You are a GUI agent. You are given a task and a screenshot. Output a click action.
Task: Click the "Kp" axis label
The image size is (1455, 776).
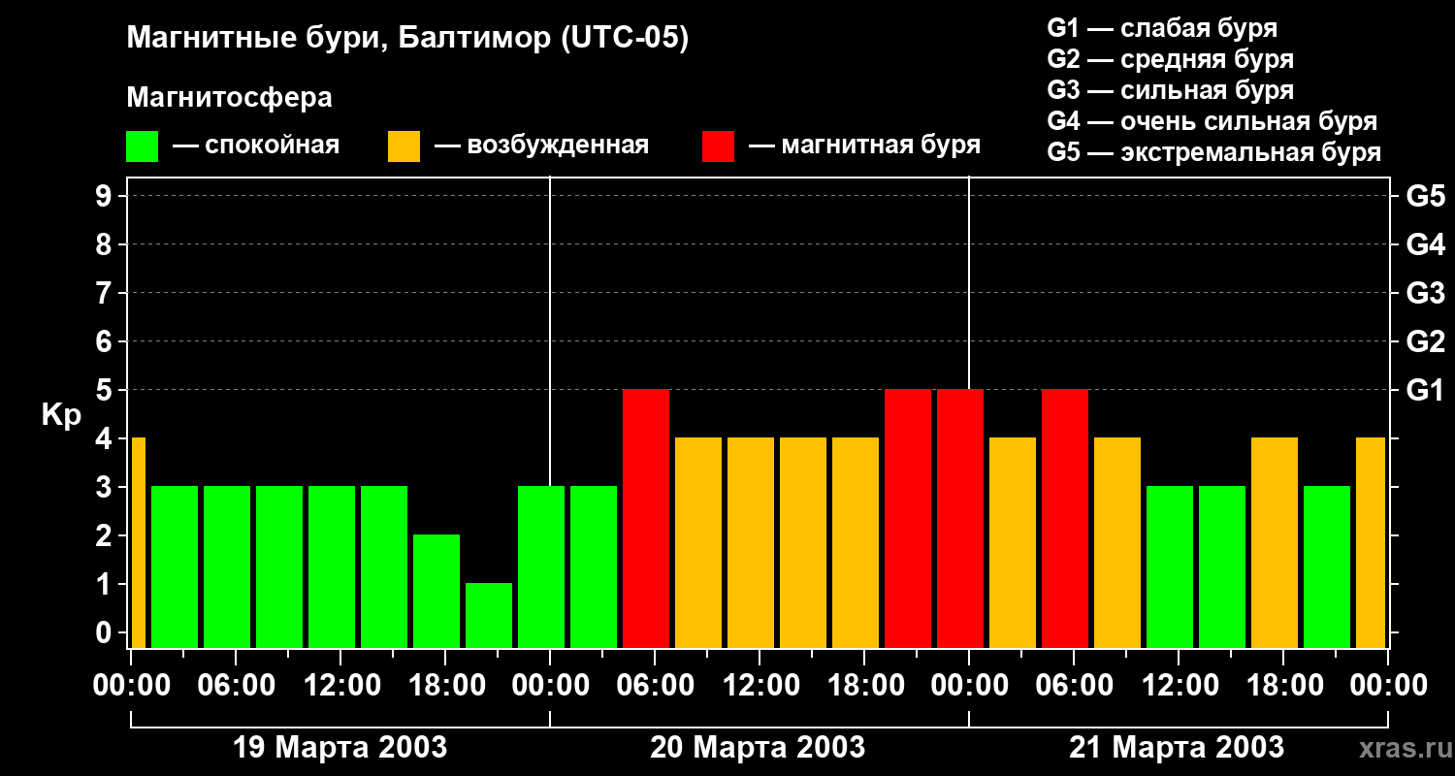tap(61, 415)
